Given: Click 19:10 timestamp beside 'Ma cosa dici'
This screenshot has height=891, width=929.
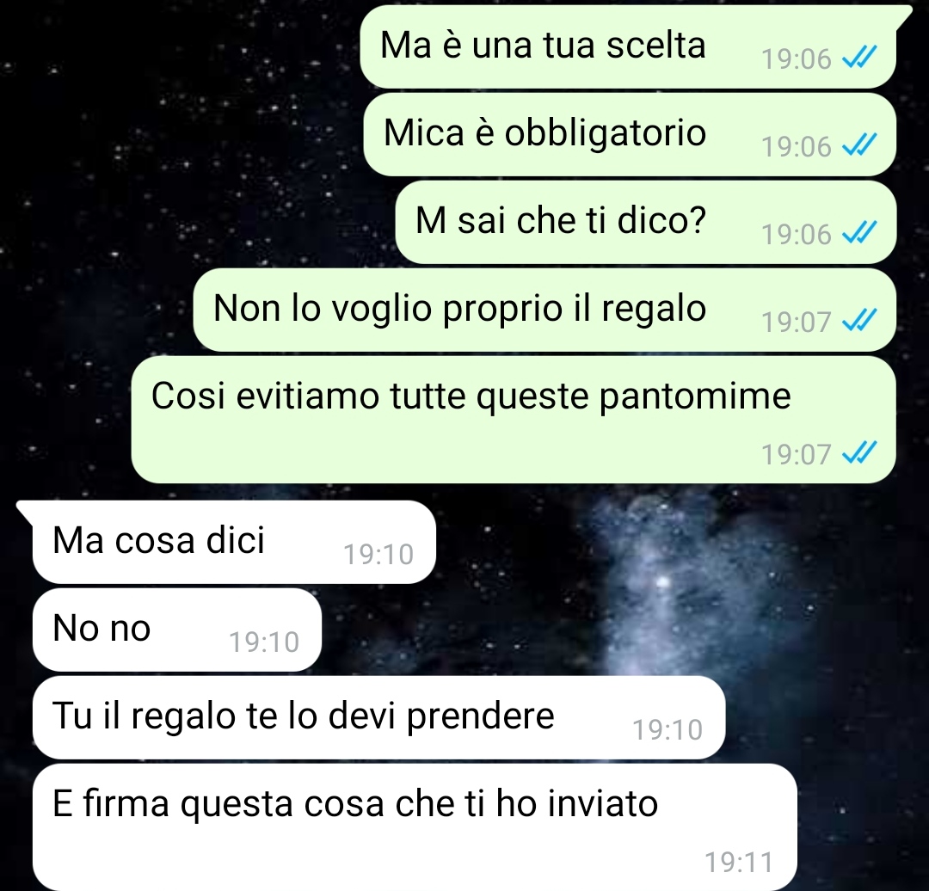Looking at the screenshot, I should click(x=378, y=554).
